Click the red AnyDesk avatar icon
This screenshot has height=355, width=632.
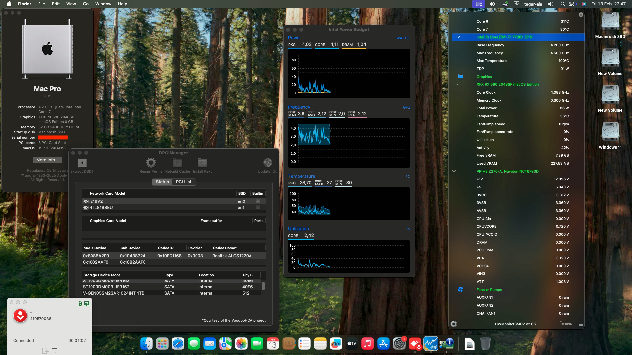click(20, 316)
